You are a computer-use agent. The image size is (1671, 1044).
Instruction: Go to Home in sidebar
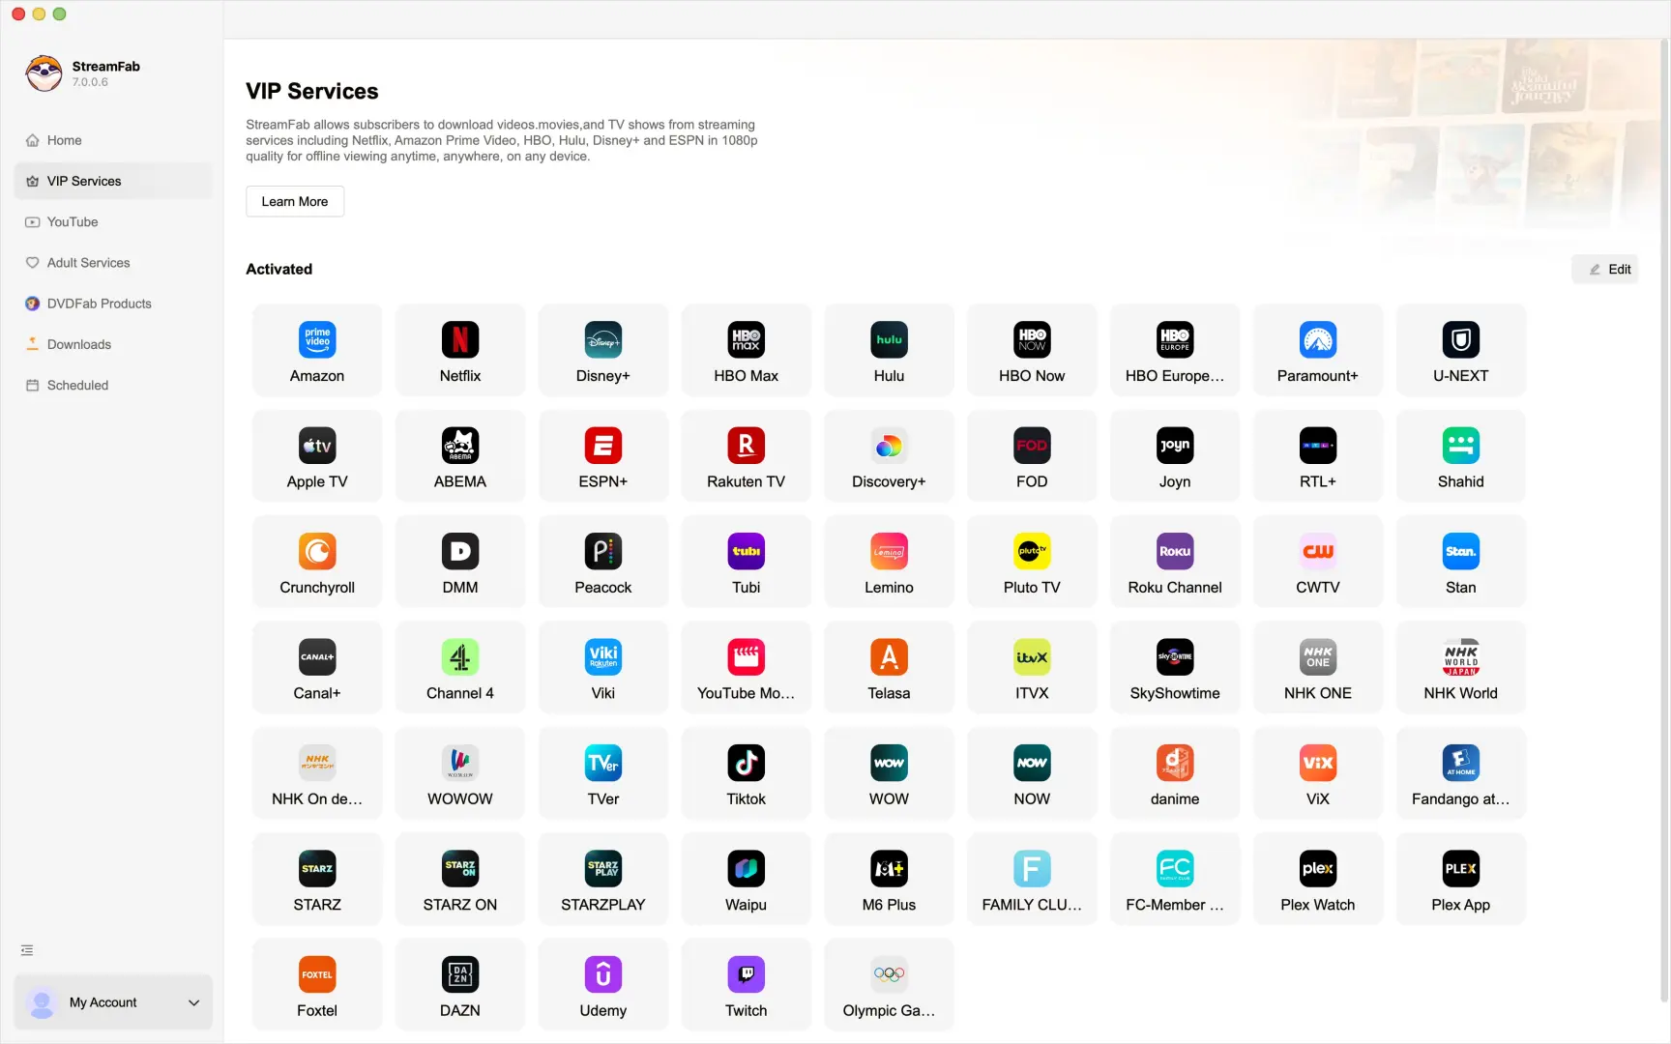113,140
